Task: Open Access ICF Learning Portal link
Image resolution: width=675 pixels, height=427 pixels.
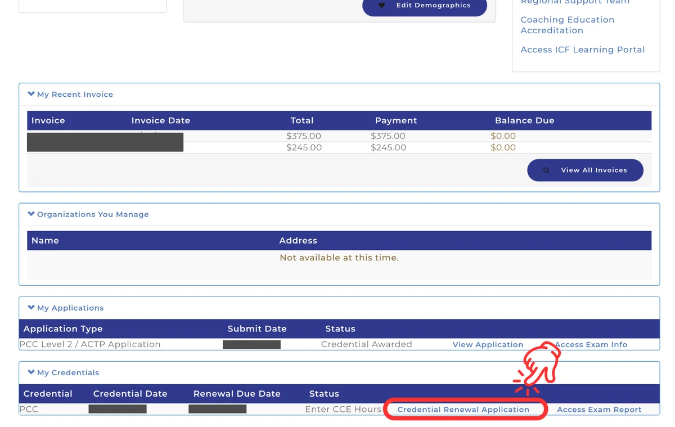Action: click(582, 50)
